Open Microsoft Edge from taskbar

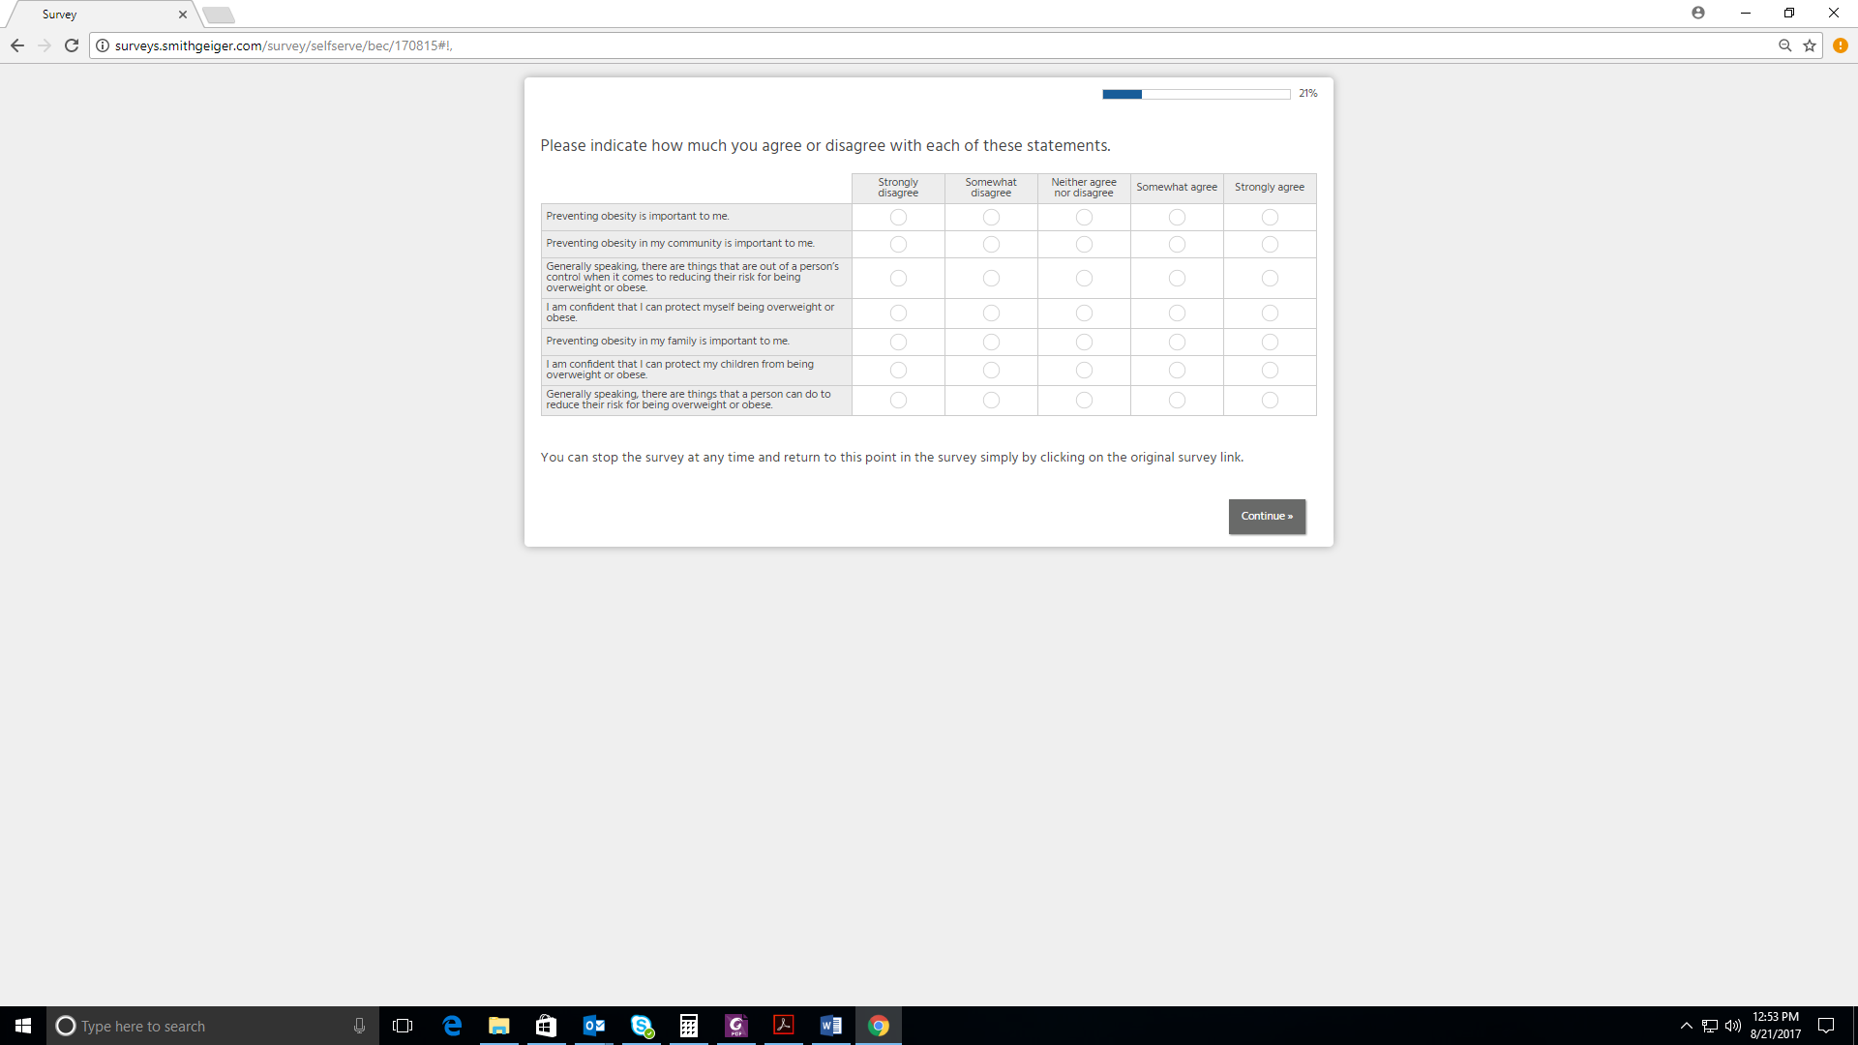point(452,1026)
